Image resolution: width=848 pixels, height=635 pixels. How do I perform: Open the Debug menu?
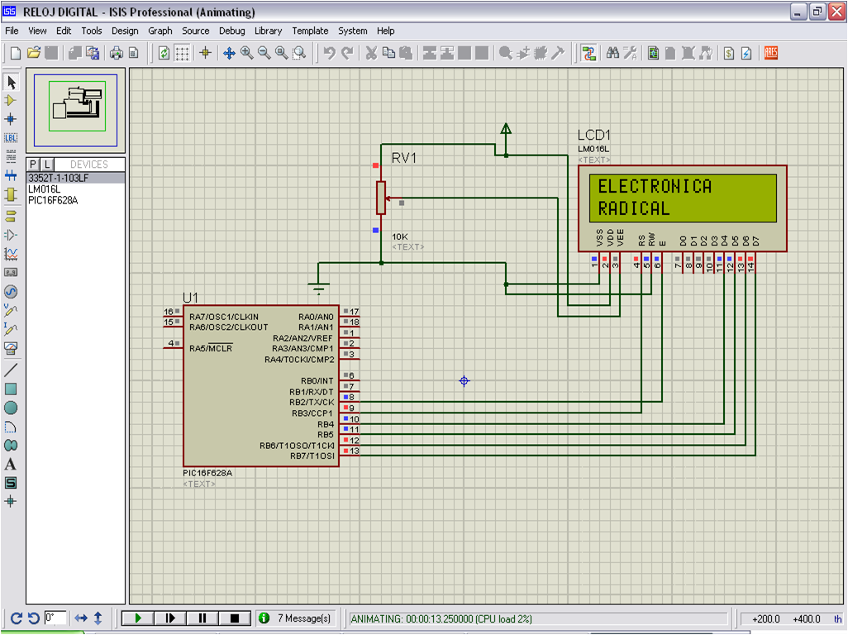pos(232,31)
